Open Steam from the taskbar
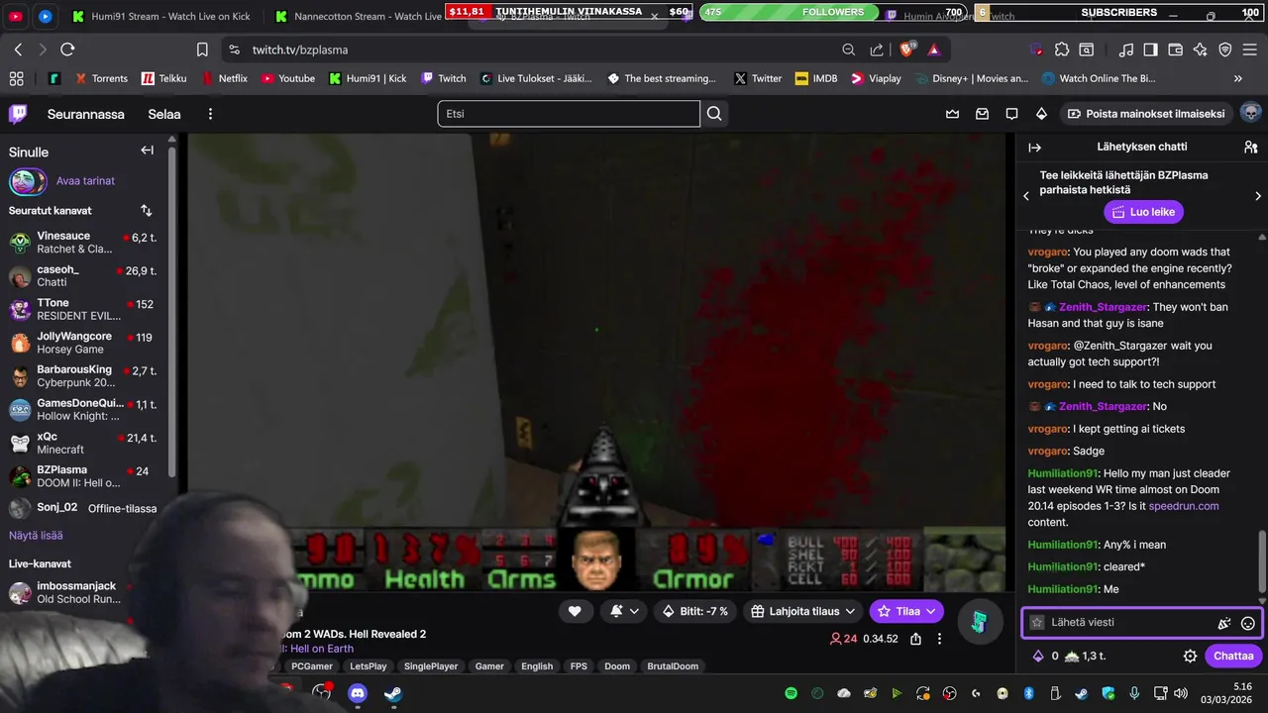Image resolution: width=1268 pixels, height=713 pixels. (393, 693)
